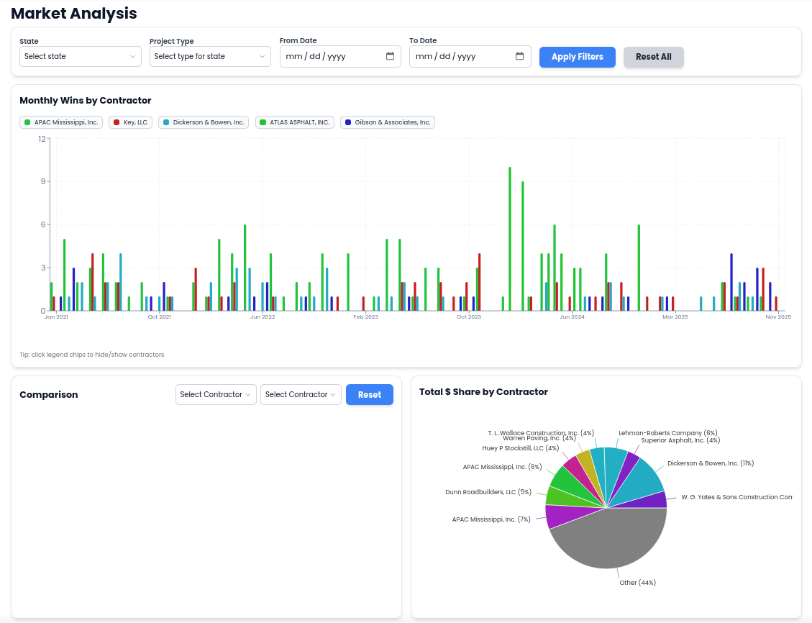This screenshot has width=812, height=623.
Task: Click the Monthly Wins by Contractor title
Action: click(x=86, y=101)
